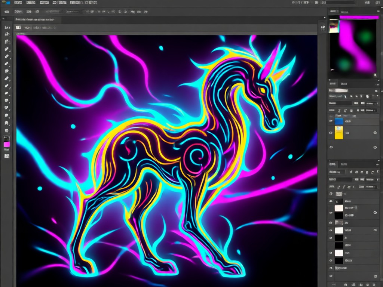383x287 pixels.
Task: Click the leftmost icon in the options bar
Action: click(x=7, y=12)
